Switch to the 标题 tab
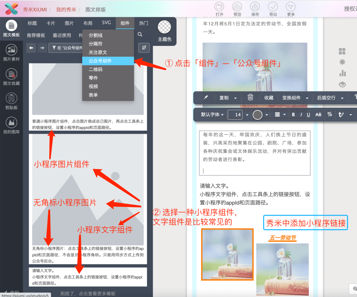 point(32,23)
